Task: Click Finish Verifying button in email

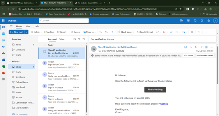Action: [155, 90]
